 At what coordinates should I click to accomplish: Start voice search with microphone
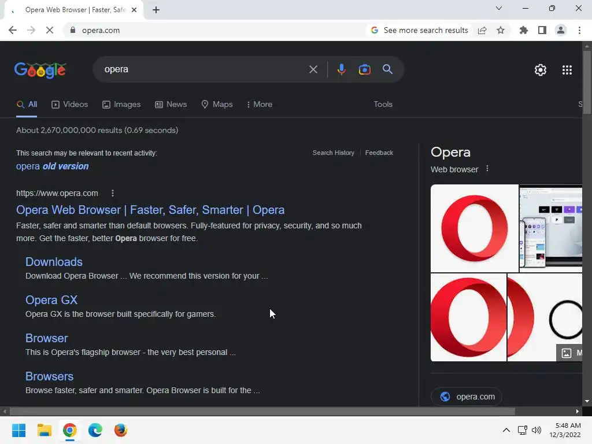[x=341, y=69]
